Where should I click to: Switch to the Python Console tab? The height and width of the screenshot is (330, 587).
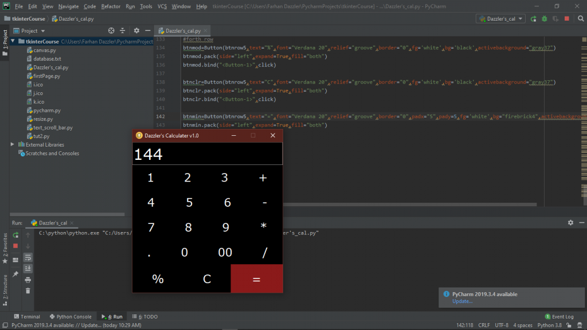point(70,316)
